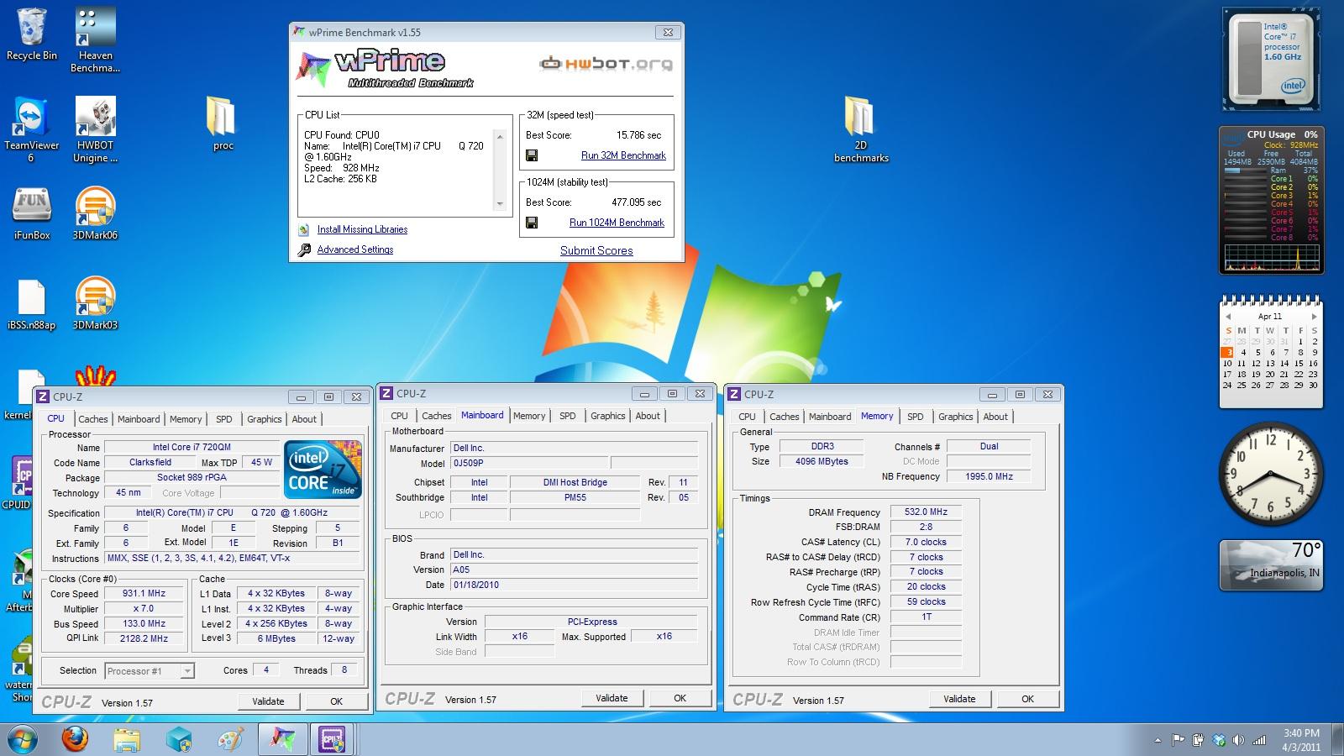Launch Firefox from the taskbar
The image size is (1344, 756).
75,739
